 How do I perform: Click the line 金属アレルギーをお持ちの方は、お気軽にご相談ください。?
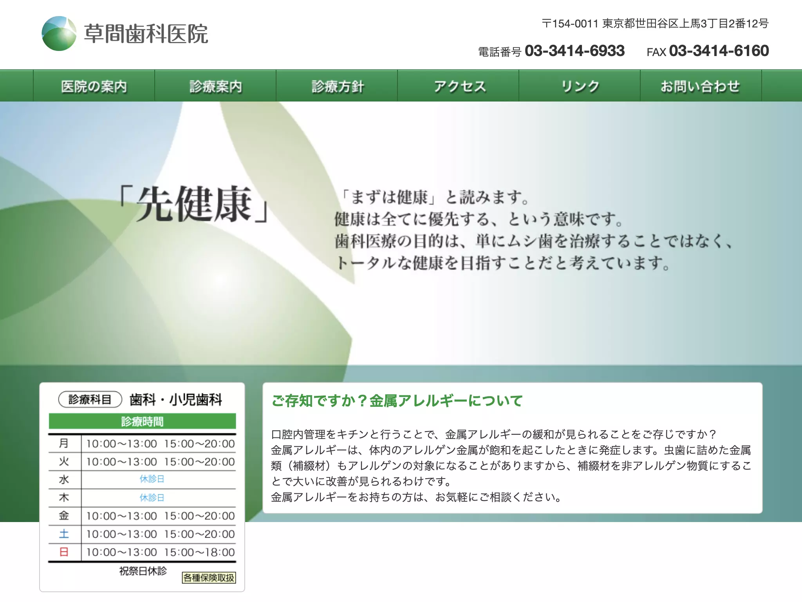pos(417,497)
